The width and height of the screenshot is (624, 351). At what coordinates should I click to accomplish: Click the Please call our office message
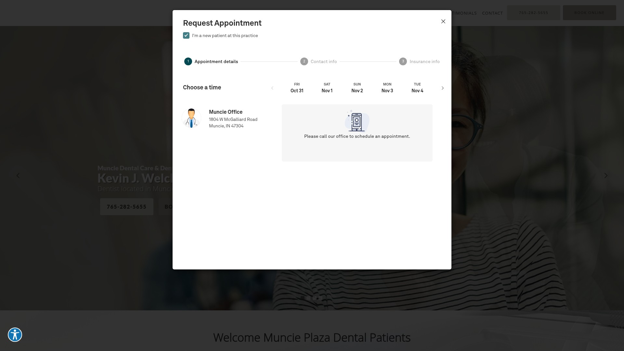tap(357, 136)
